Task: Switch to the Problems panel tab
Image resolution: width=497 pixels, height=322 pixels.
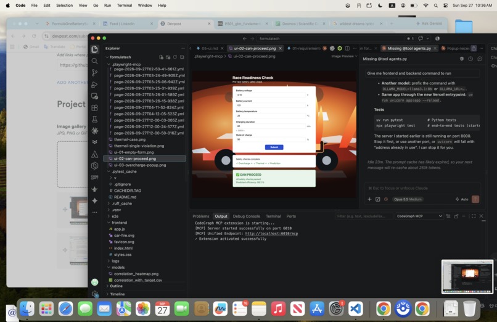Action: coord(200,216)
